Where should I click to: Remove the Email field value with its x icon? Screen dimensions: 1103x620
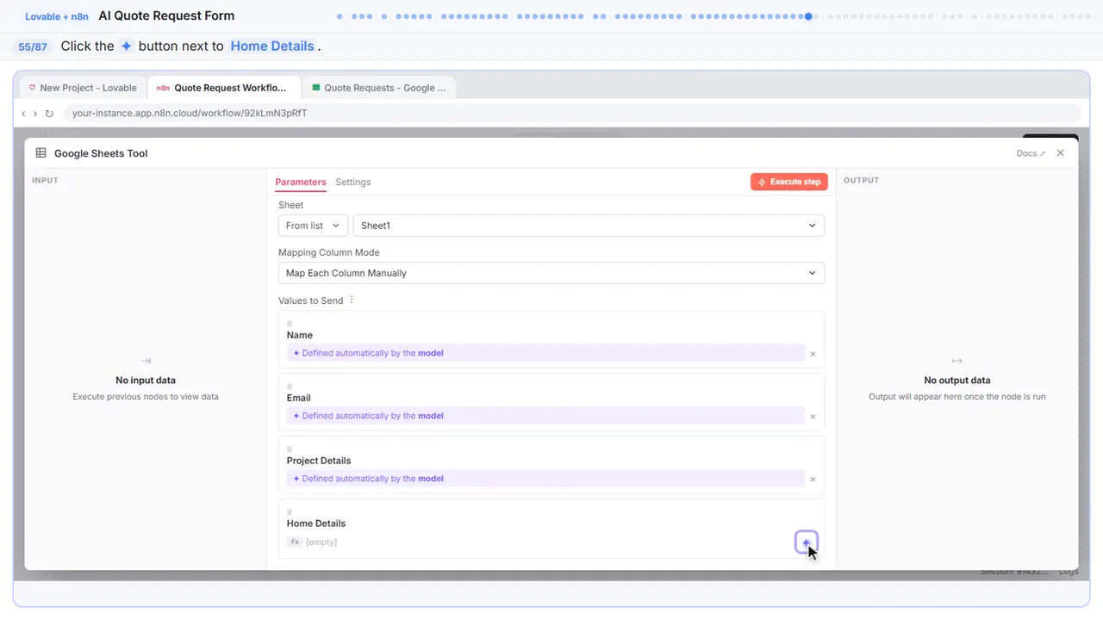click(813, 417)
